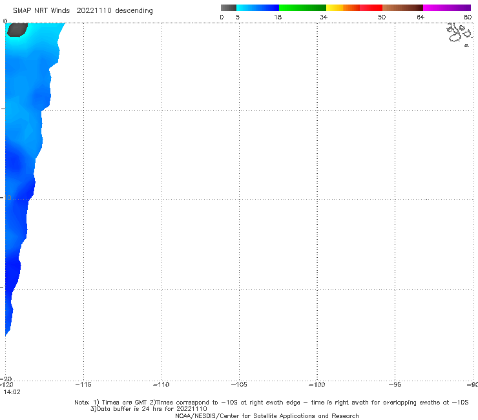Viewport: 478px width, 420px height.
Task: Click the green segment of the color bar
Action: [x=302, y=8]
